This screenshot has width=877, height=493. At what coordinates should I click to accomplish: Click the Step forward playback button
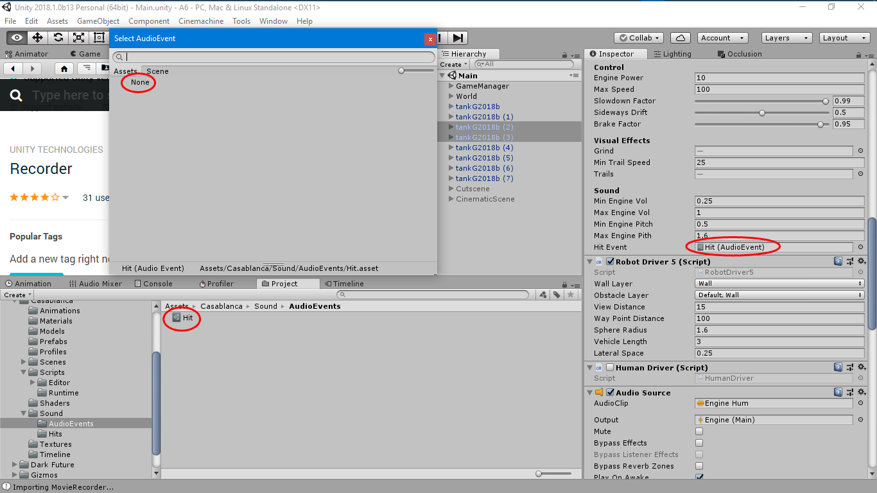[457, 38]
